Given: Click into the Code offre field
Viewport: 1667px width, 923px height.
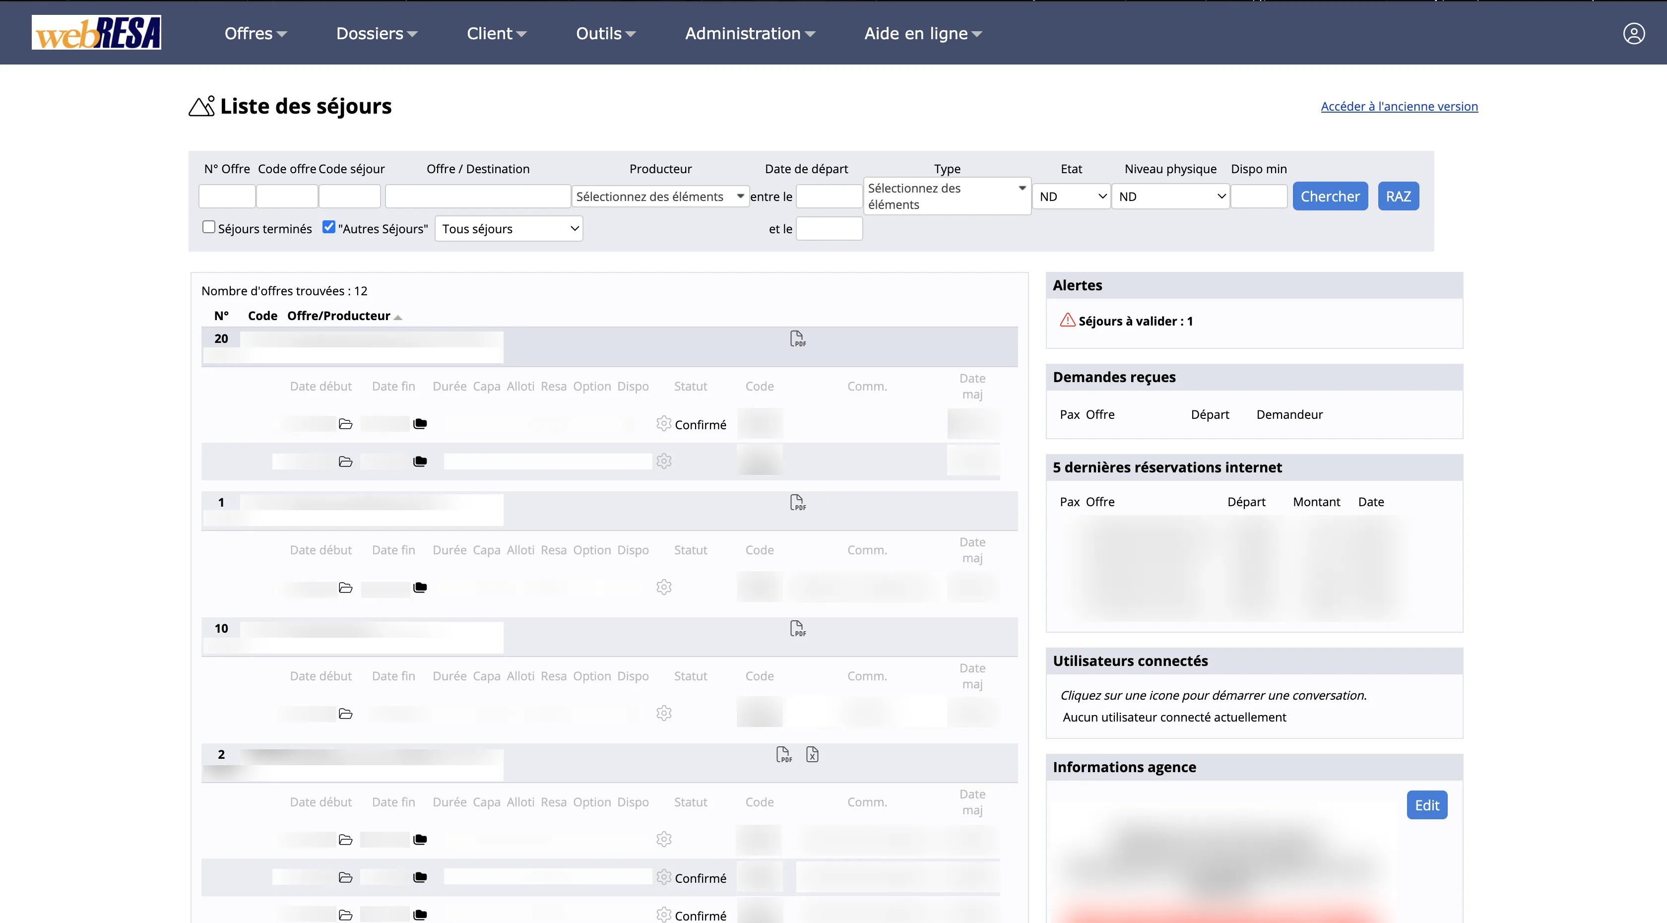Looking at the screenshot, I should [287, 196].
